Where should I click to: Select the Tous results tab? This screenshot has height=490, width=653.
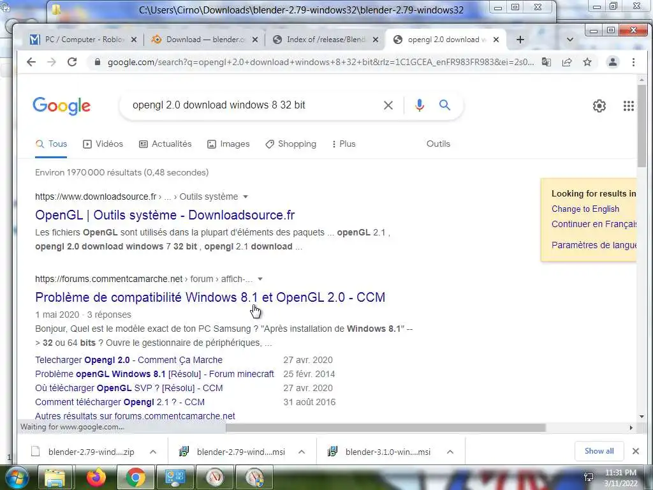tap(51, 144)
